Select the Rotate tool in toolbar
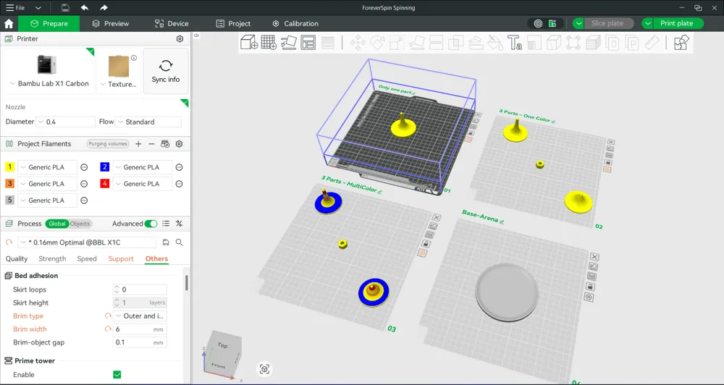This screenshot has height=385, width=724. [377, 43]
